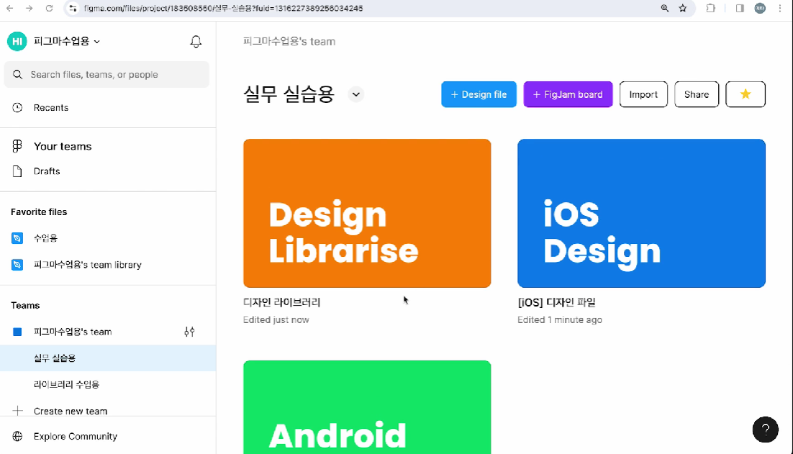Screen dimensions: 793x454
Task: Expand the 실무 실습용 project options chevron
Action: pos(356,94)
